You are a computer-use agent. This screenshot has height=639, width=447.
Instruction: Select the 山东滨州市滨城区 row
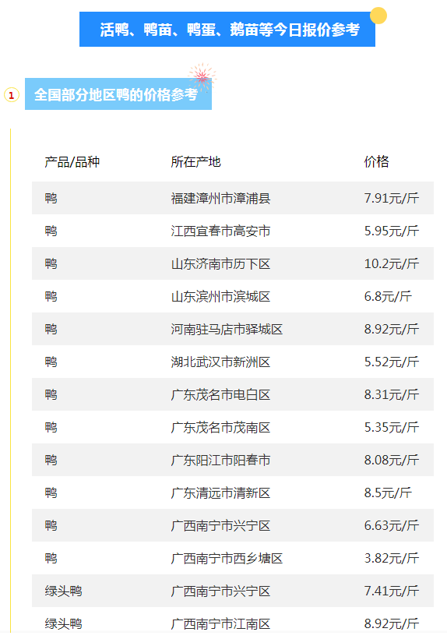(233, 296)
